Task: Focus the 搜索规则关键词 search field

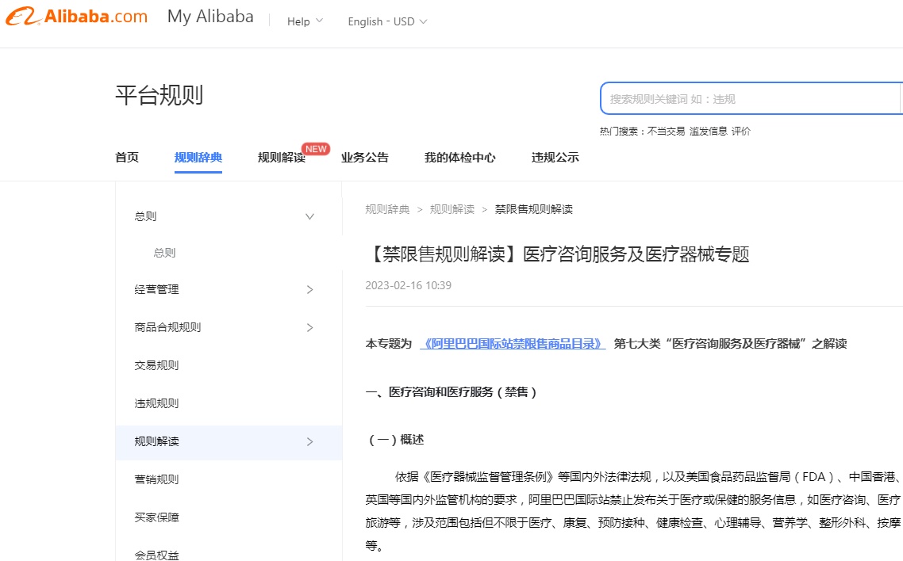Action: point(751,99)
